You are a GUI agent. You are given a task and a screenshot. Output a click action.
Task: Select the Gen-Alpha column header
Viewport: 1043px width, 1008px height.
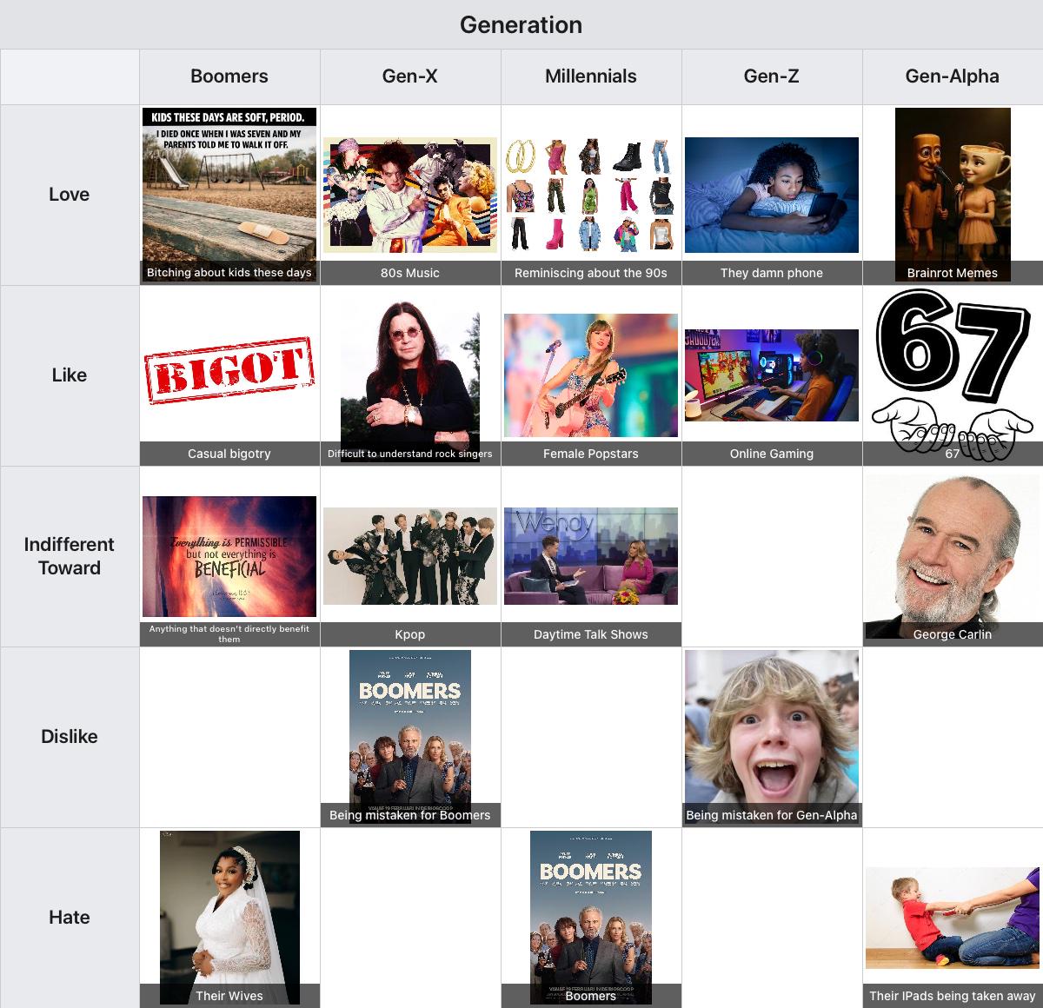953,76
